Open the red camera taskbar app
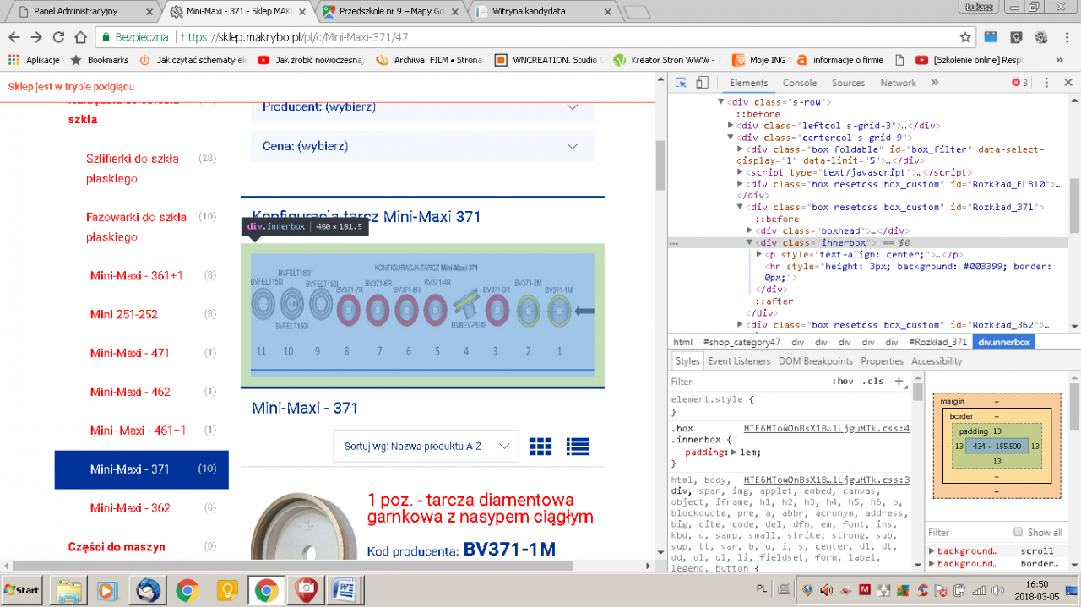Screen dimensions: 1081x607 pos(305,589)
